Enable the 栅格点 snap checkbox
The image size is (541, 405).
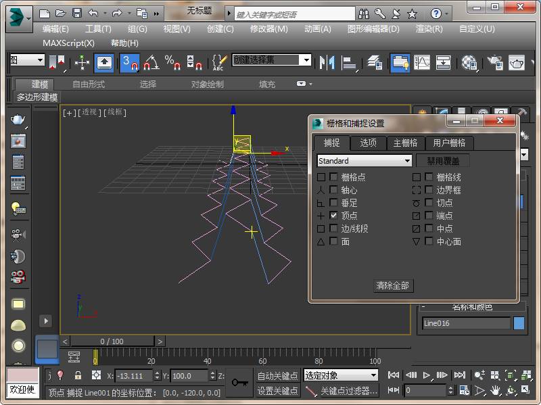coord(334,177)
